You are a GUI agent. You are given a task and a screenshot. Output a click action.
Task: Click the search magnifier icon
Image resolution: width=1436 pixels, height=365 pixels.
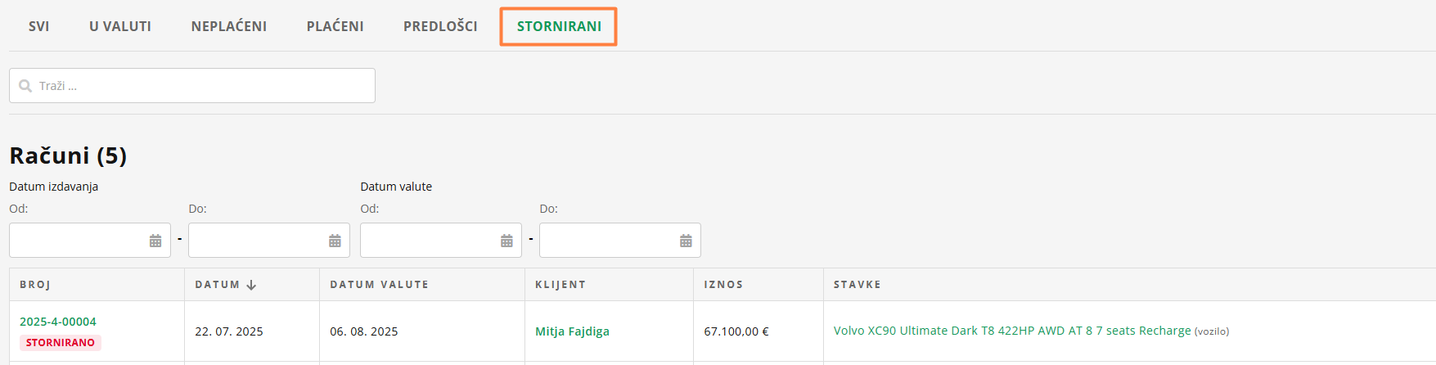[25, 86]
